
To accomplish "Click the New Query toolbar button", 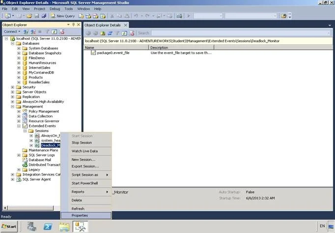I will pos(62,16).
